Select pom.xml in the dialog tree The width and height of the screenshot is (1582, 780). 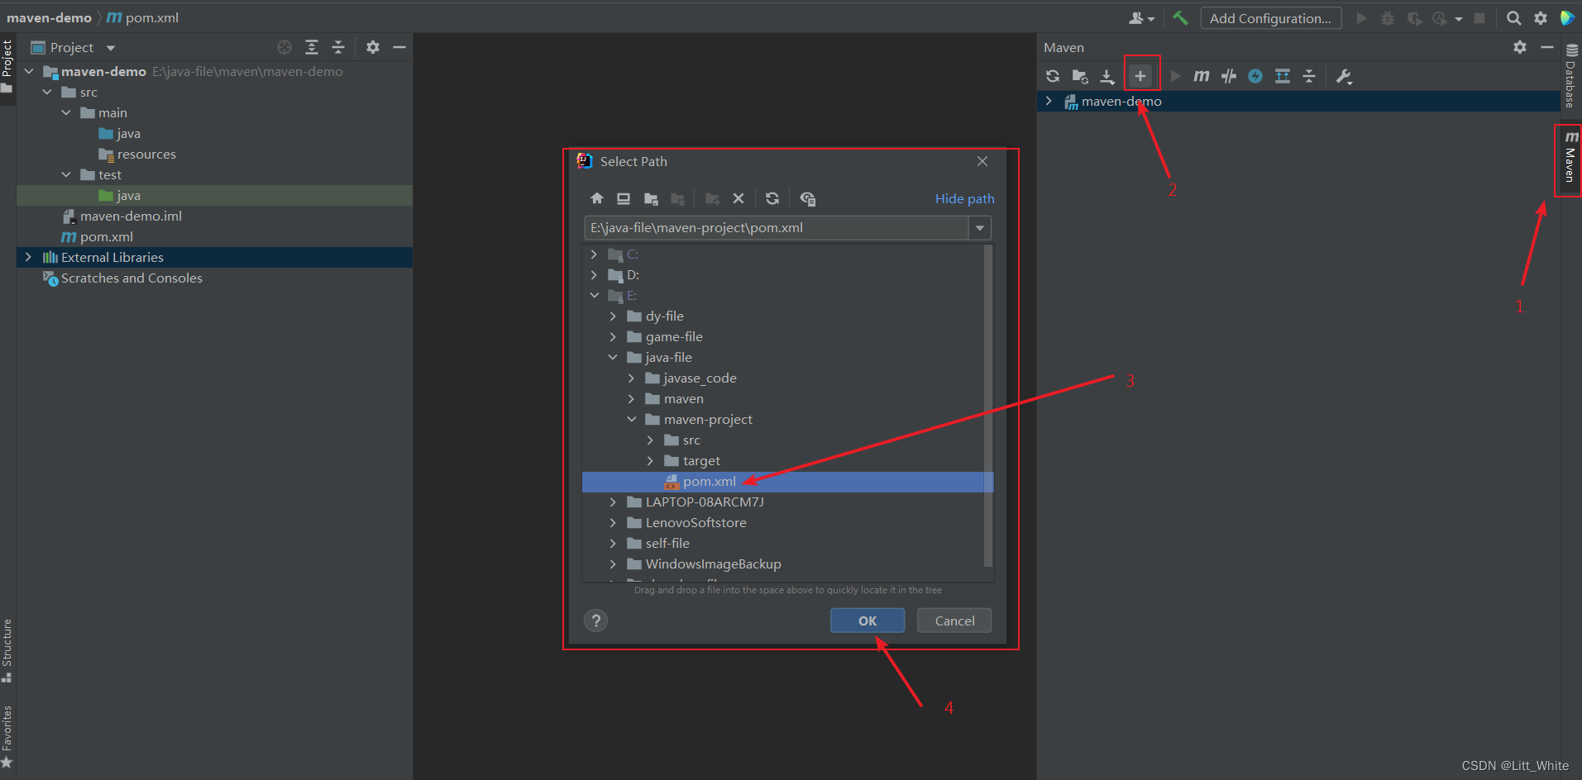787,482
